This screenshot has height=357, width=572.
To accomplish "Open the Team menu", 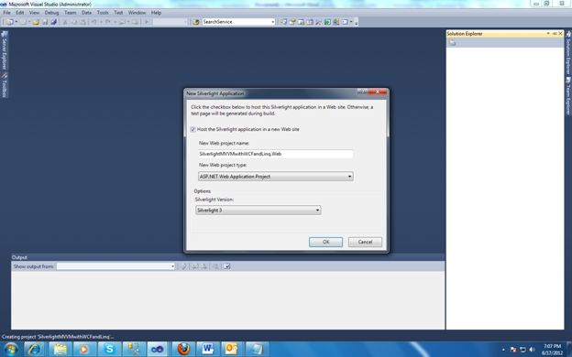I will pyautogui.click(x=70, y=13).
